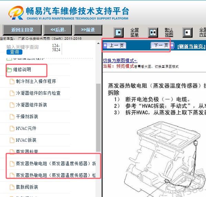
Task: Go back with the <<后退 button
Action: (58, 30)
